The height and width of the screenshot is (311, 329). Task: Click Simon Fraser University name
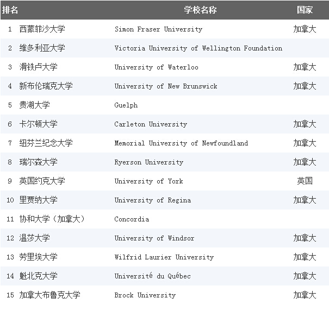158,29
